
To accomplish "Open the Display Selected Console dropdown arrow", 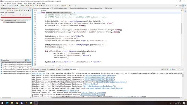I will (x=174, y=69).
